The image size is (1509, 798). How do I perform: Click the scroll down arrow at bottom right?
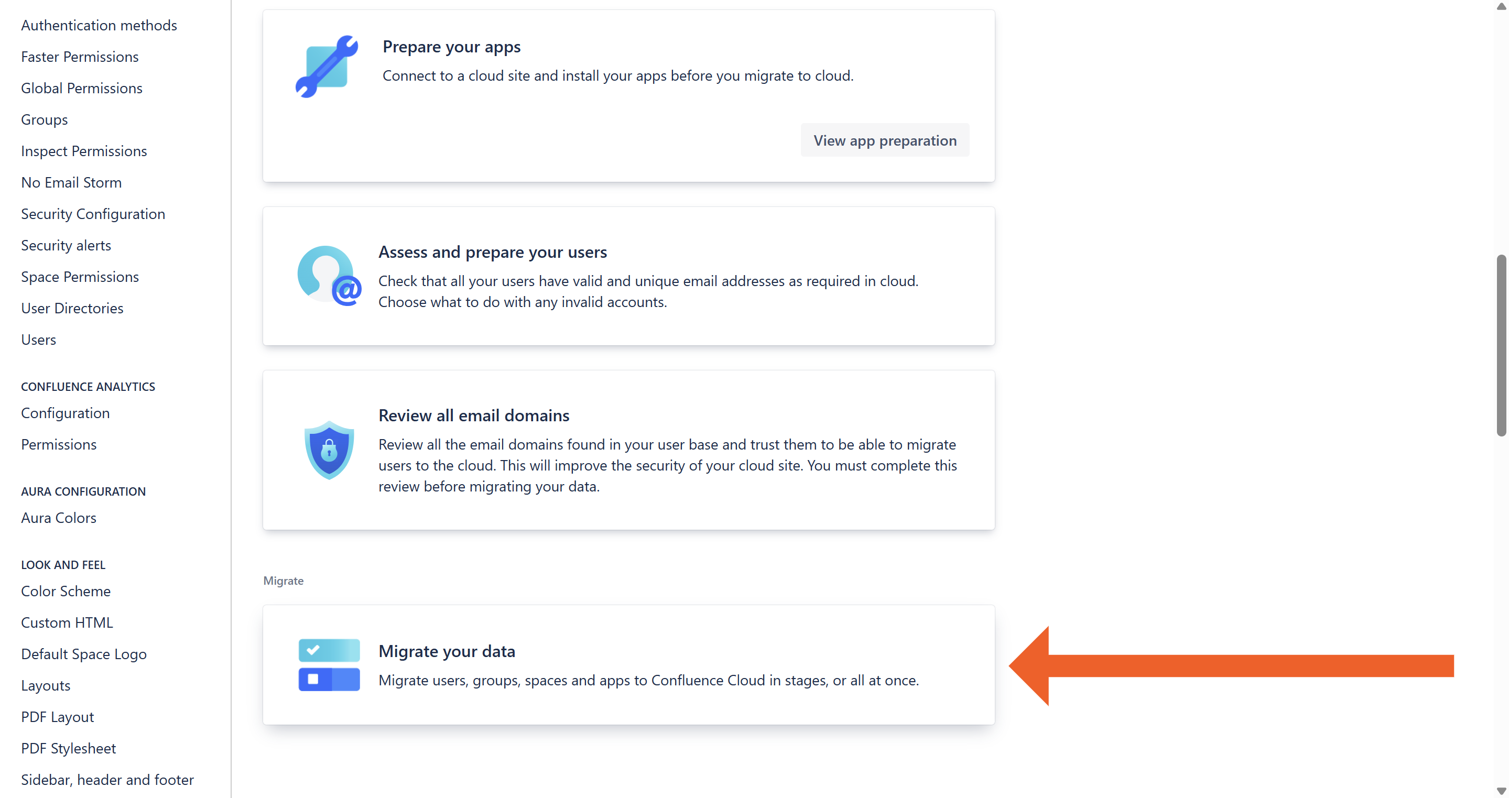click(1501, 791)
